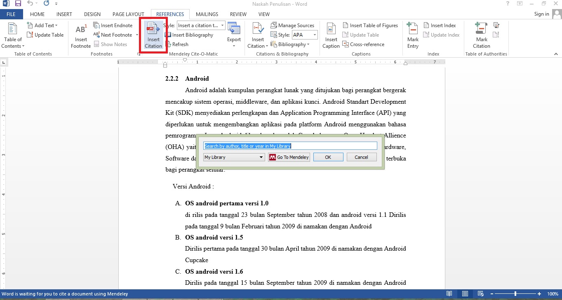Click Word's Insert Citation dropdown button
This screenshot has width=562, height=300.
258,35
